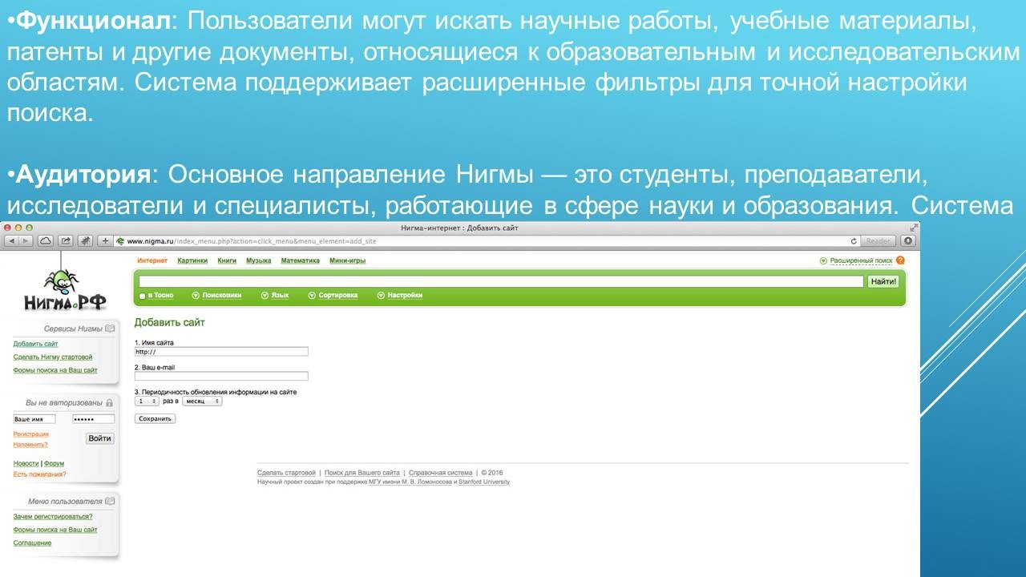Click the orange help question mark icon

coord(900,260)
